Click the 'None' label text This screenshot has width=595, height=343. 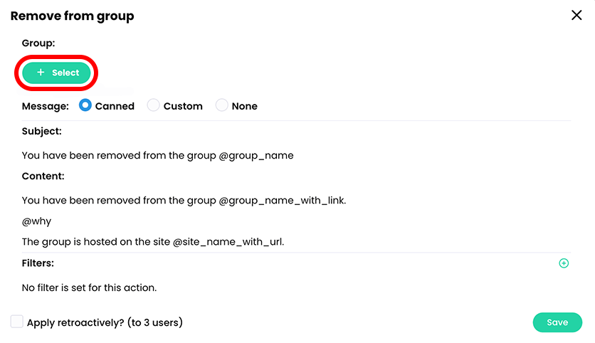[x=244, y=106]
